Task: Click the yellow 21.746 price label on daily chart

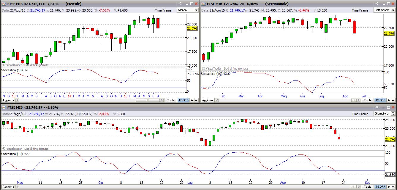Action: (390, 139)
